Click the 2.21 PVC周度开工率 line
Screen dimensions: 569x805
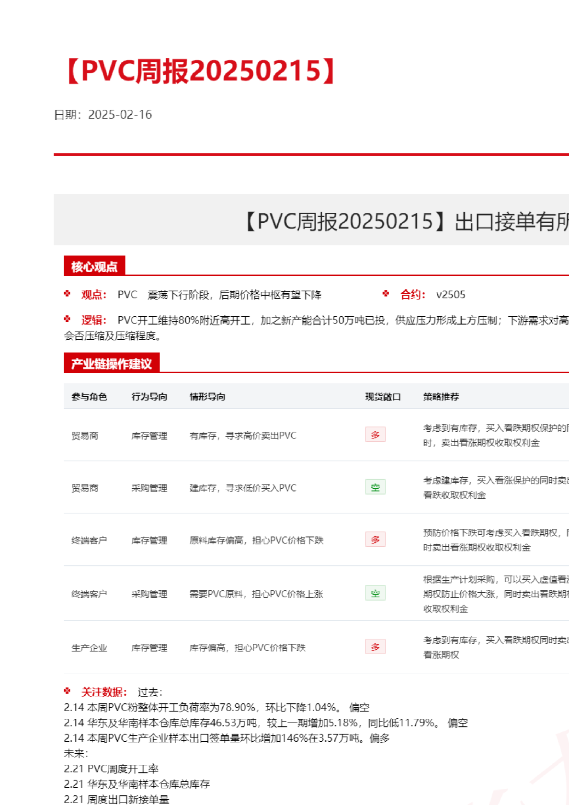click(111, 769)
